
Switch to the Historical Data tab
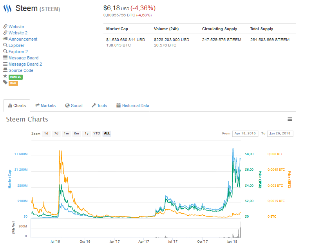(133, 106)
